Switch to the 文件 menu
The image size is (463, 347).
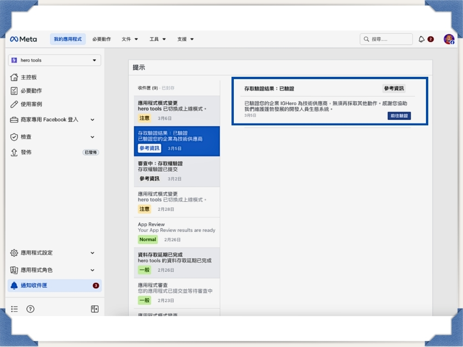pos(126,39)
